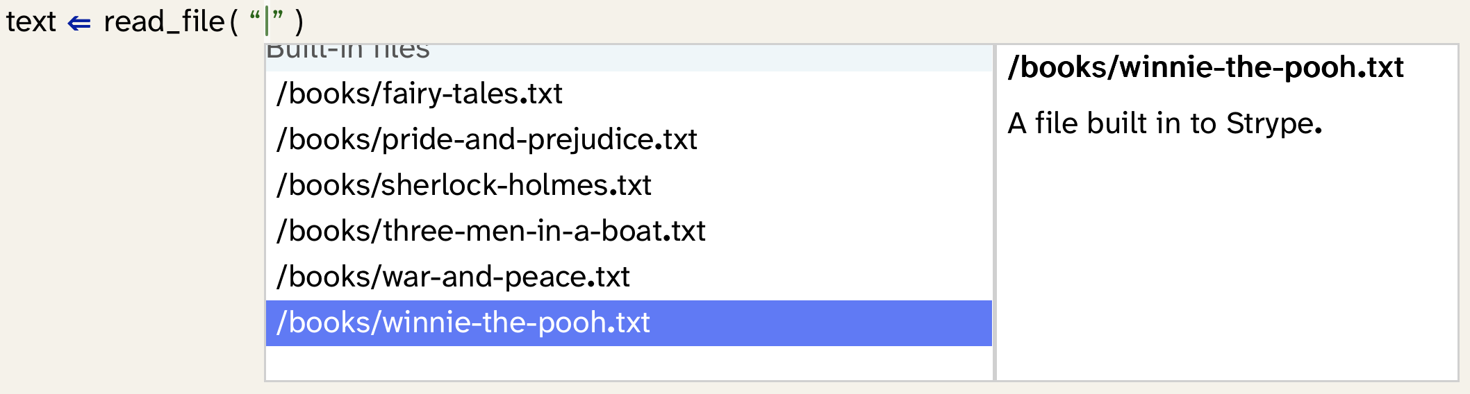Place cursor inside the empty string literal

[267, 22]
